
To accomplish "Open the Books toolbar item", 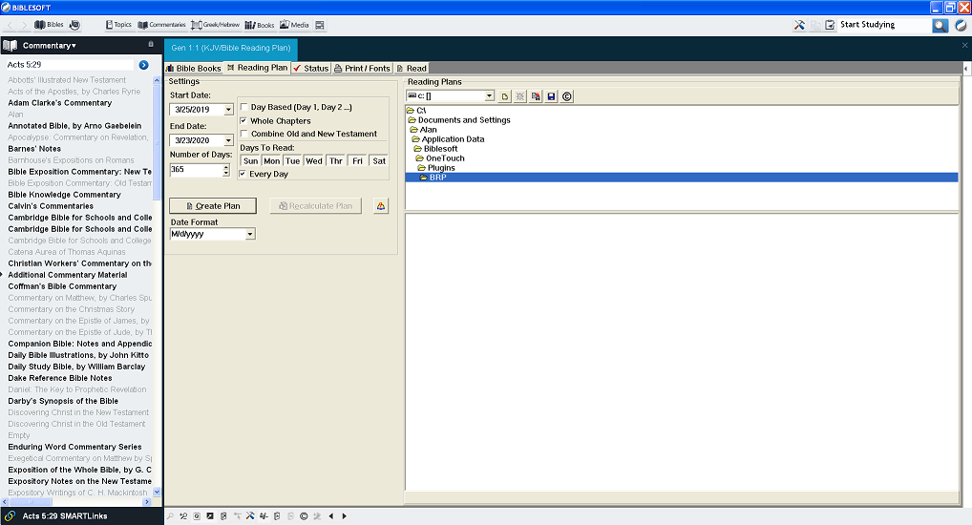I will (x=260, y=25).
